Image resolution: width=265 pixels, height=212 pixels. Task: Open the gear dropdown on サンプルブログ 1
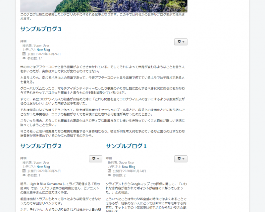coord(180,158)
